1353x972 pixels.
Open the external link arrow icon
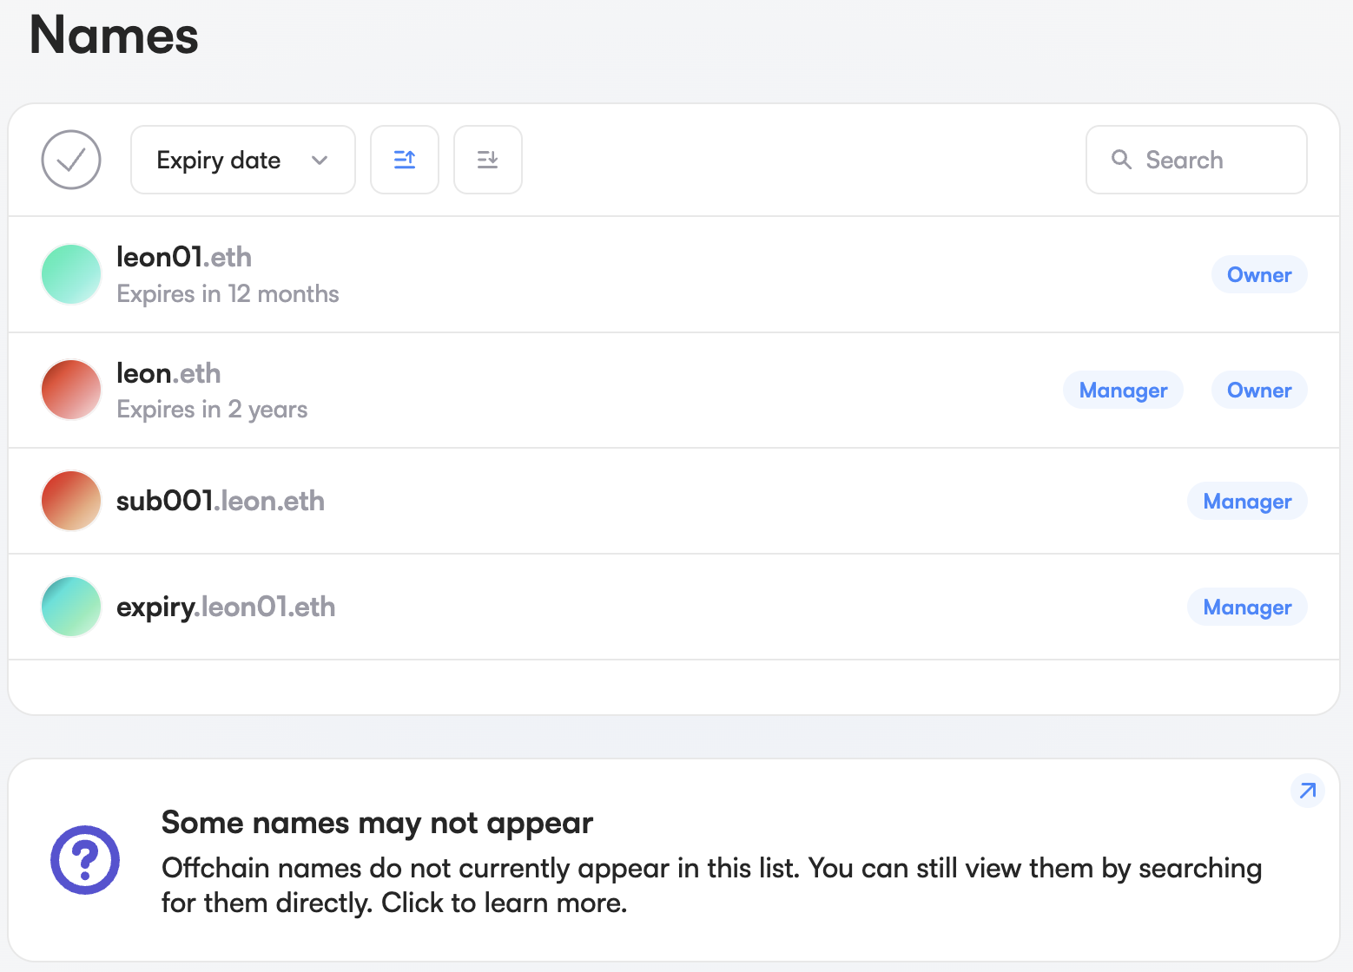click(x=1307, y=791)
